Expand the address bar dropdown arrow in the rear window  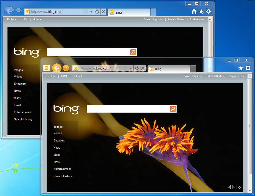[x=91, y=12]
